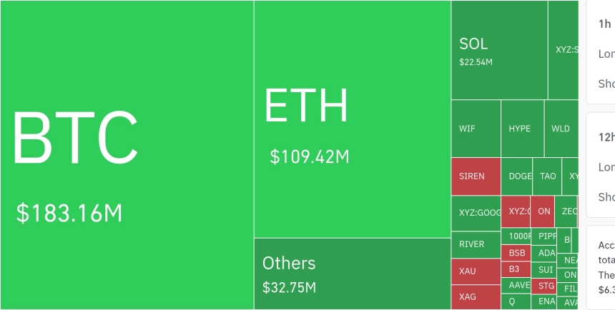Select the red SIREN tile

pos(476,176)
